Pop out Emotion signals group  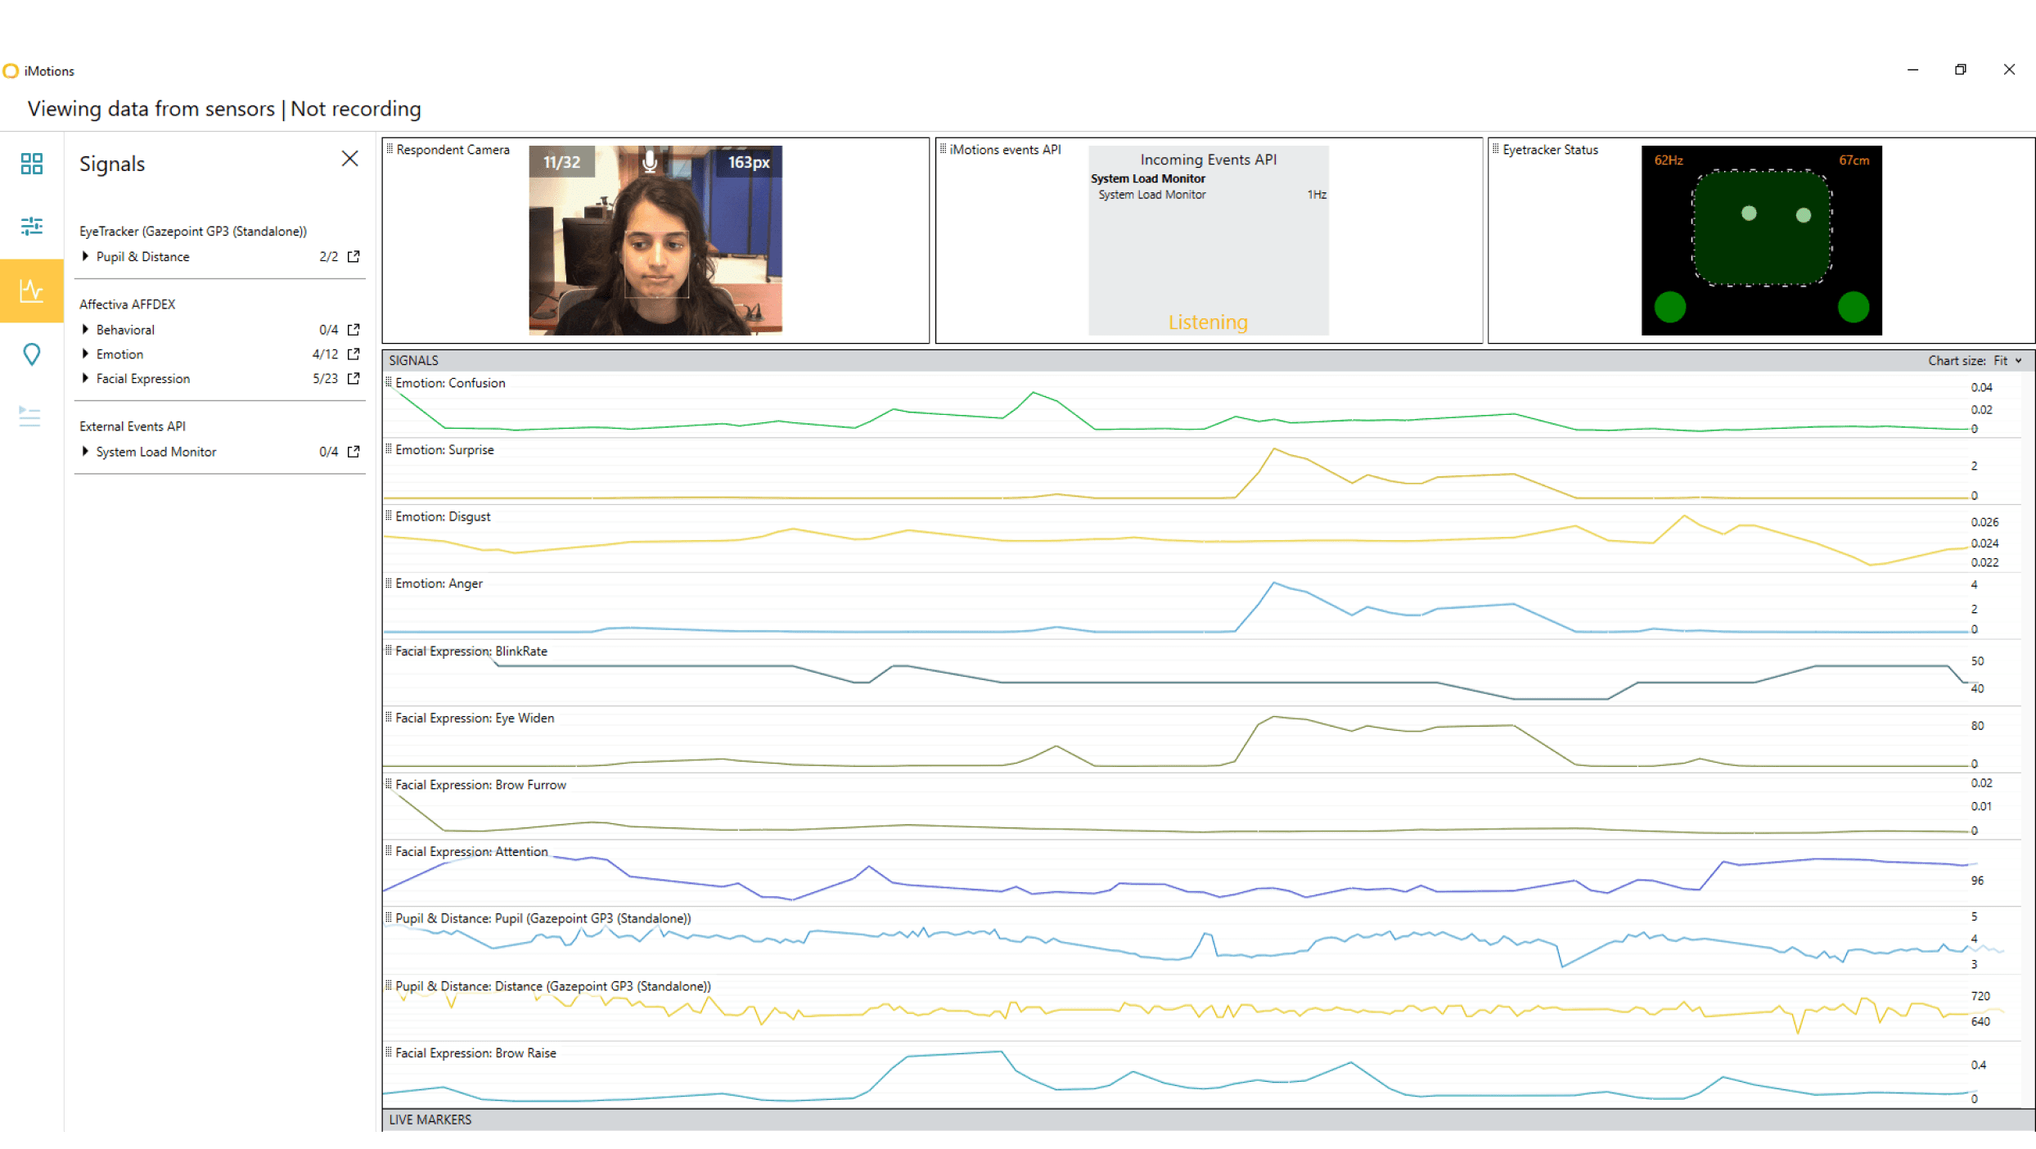pos(354,354)
